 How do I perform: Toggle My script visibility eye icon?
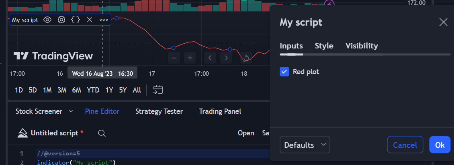click(47, 20)
